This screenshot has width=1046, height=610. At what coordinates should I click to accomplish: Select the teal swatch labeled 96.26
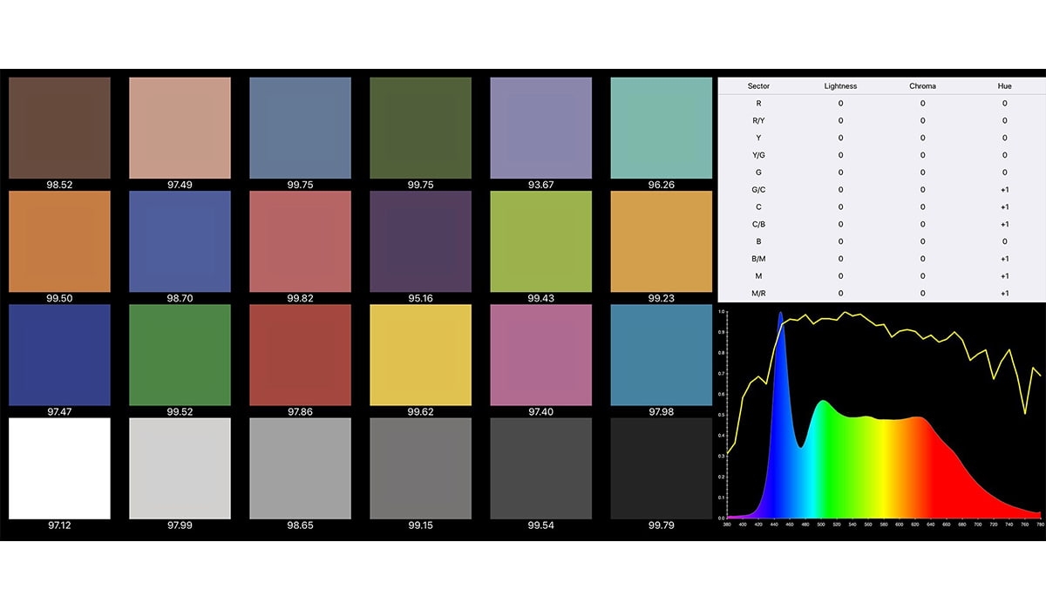(x=661, y=128)
